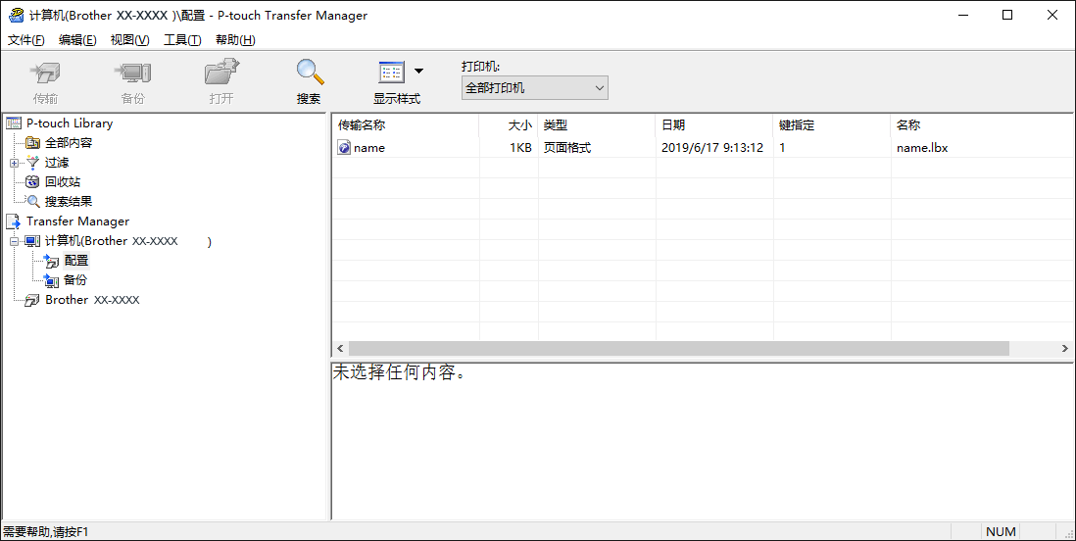Viewport: 1076px width, 541px height.
Task: Click the Display Style (显示样式) icon
Action: click(x=392, y=73)
